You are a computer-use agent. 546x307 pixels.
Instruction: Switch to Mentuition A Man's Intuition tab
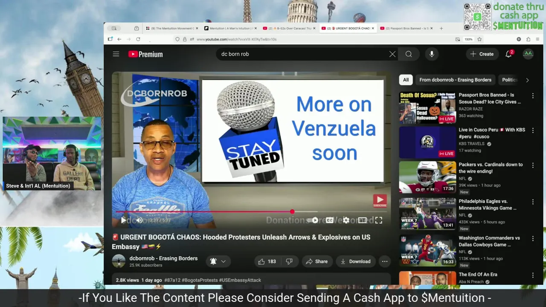pyautogui.click(x=230, y=29)
